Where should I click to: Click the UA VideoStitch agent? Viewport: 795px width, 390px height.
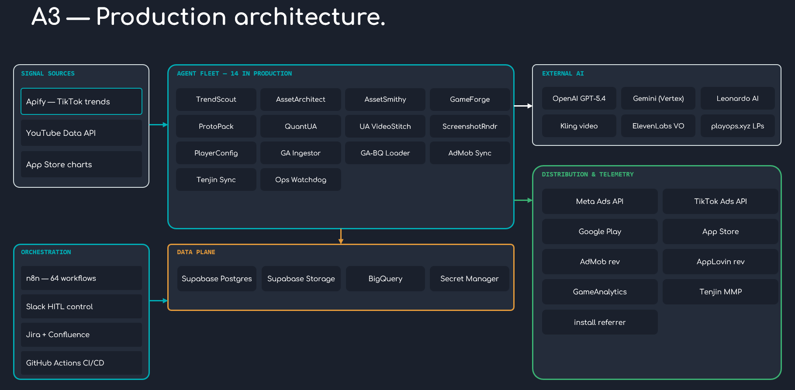point(385,126)
